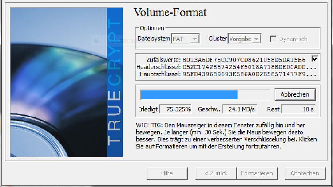Image resolution: width=333 pixels, height=187 pixels.
Task: Click the Zufallswerte hex value
Action: pyautogui.click(x=244, y=60)
